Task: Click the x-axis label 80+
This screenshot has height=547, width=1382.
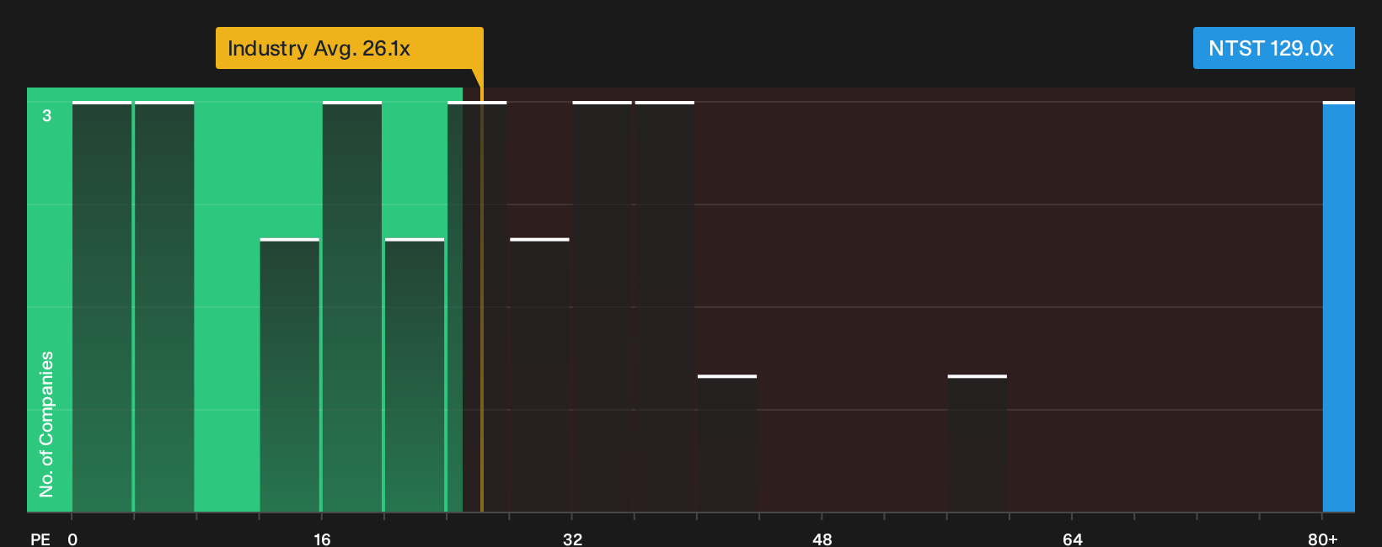Action: coord(1323,539)
